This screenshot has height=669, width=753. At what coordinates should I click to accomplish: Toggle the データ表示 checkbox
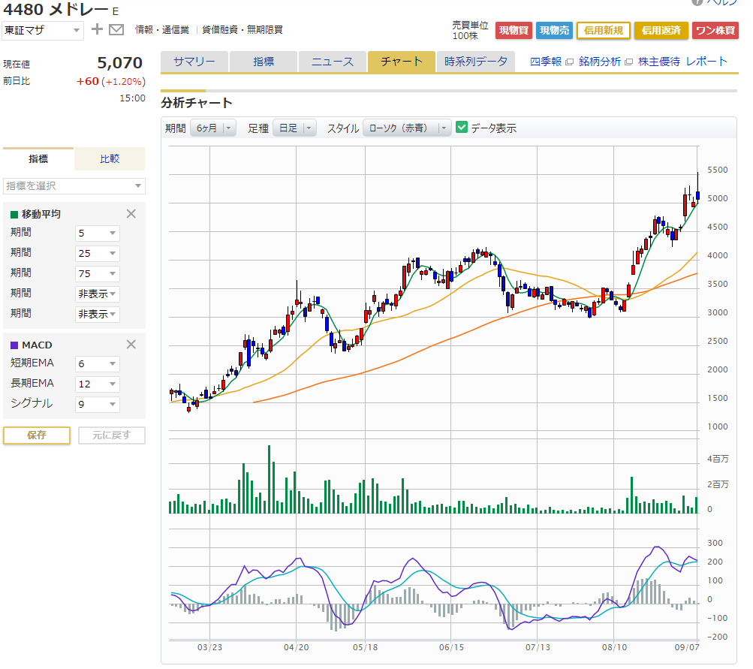click(x=462, y=128)
